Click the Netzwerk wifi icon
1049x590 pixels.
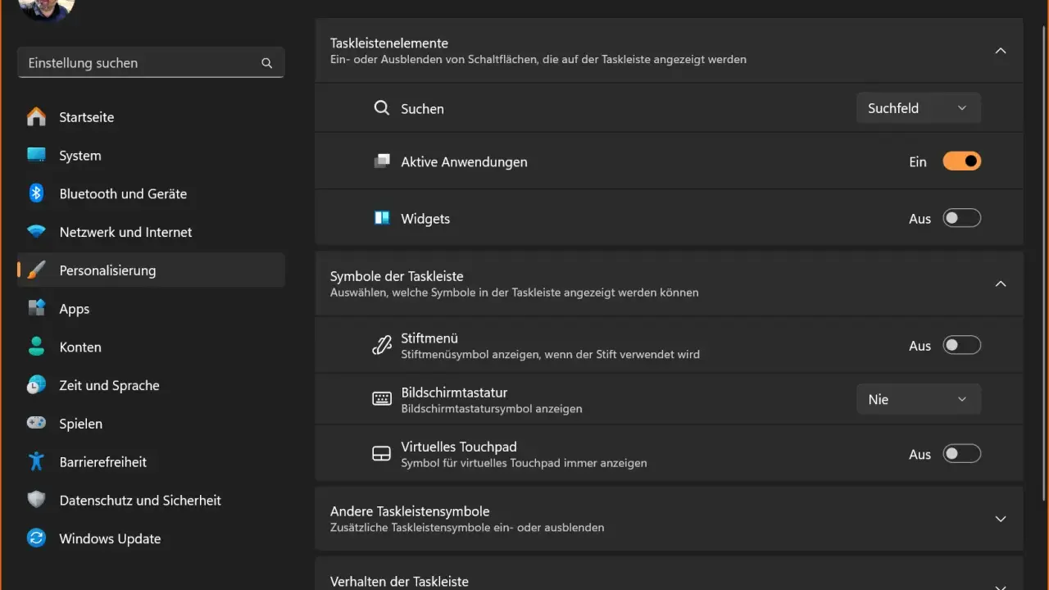pos(36,232)
